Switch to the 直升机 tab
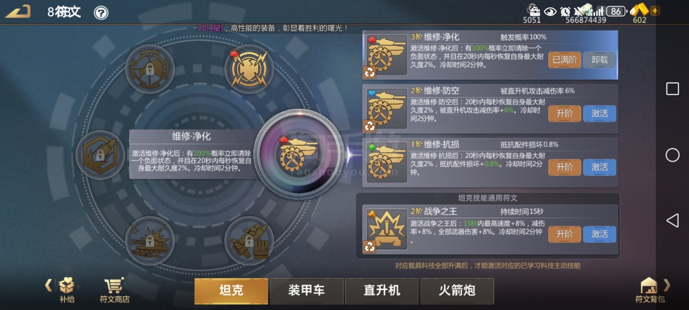 point(382,291)
